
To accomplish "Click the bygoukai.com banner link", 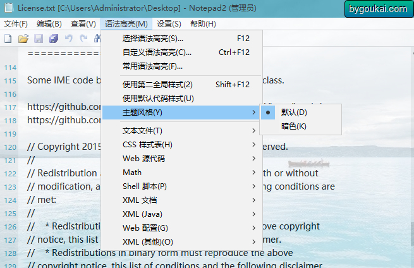I will pos(378,9).
